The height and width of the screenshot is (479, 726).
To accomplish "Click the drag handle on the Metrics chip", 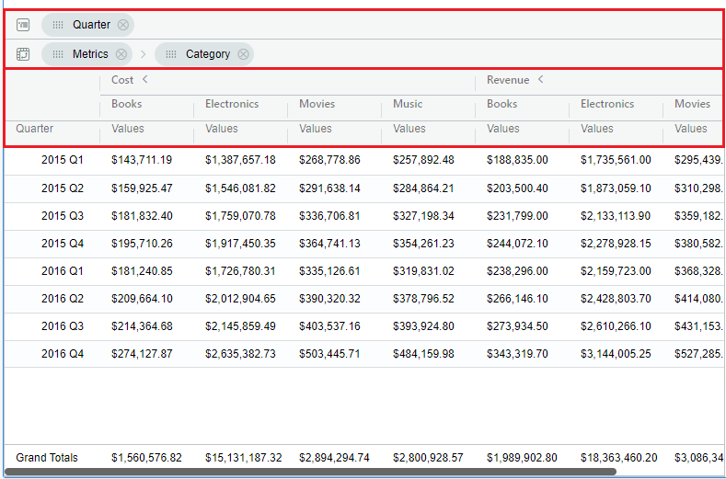I will (58, 54).
